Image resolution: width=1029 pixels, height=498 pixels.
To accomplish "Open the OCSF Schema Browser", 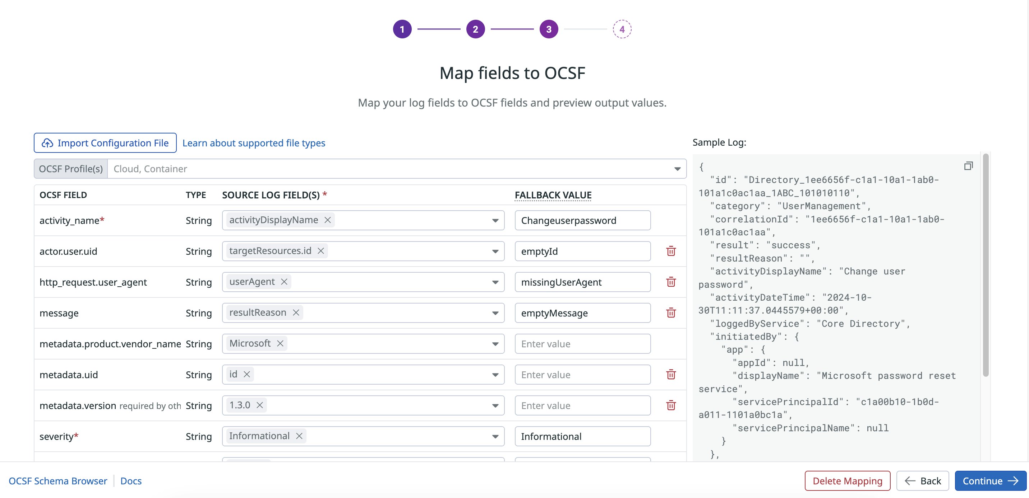I will pos(57,481).
